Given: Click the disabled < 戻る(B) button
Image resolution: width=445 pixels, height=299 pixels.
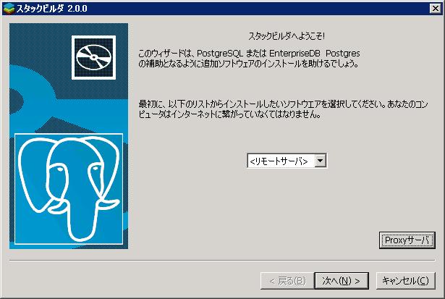Looking at the screenshot, I should click(287, 281).
